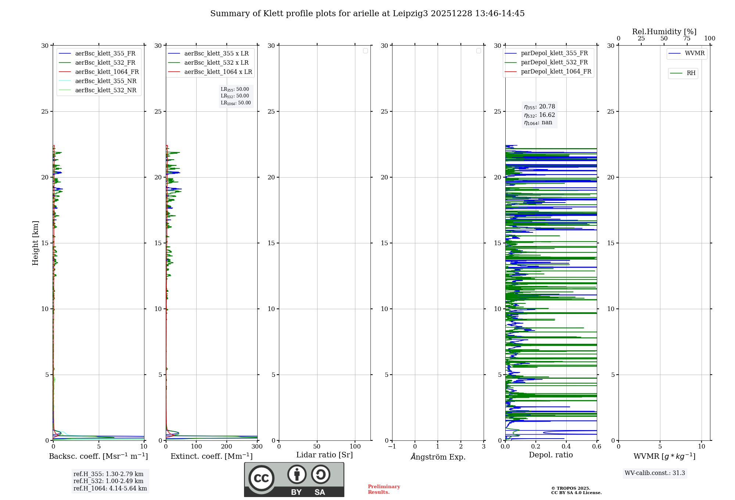This screenshot has width=735, height=500.
Task: Click the BY attribution person icon
Action: (297, 474)
